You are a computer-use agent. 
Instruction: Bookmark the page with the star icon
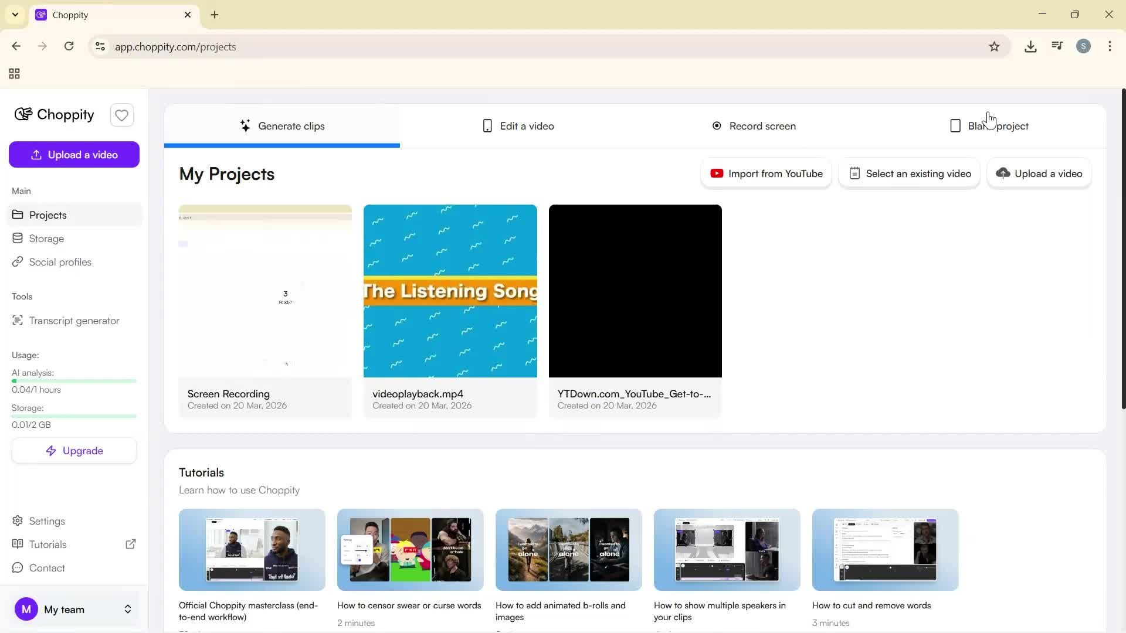click(995, 46)
